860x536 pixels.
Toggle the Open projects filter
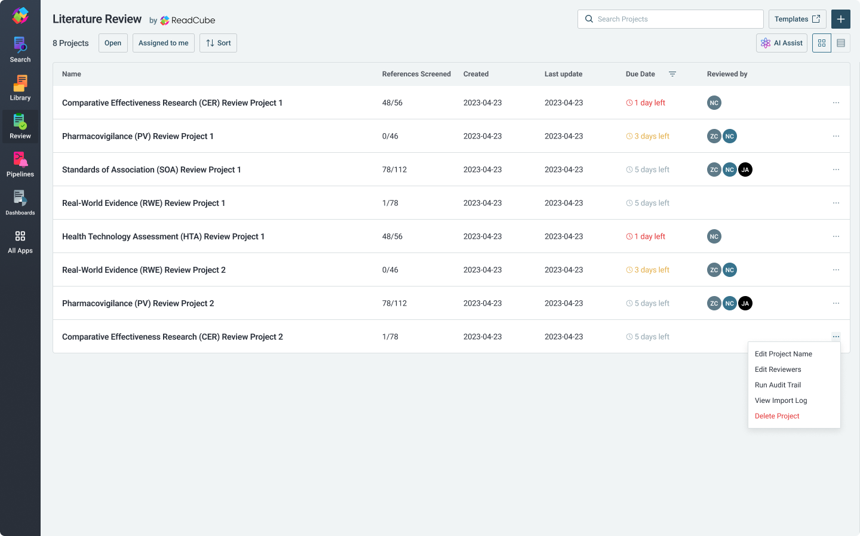[113, 43]
